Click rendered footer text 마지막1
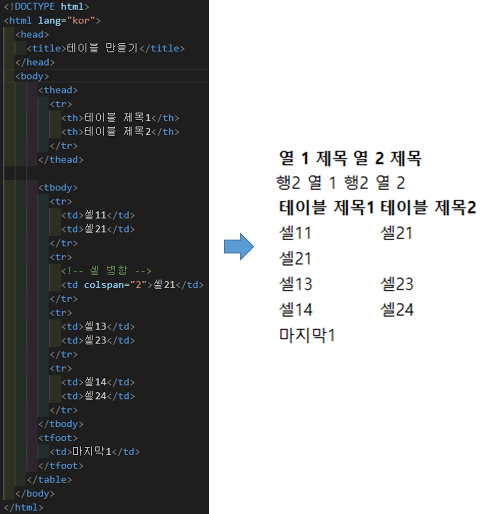 click(x=307, y=335)
